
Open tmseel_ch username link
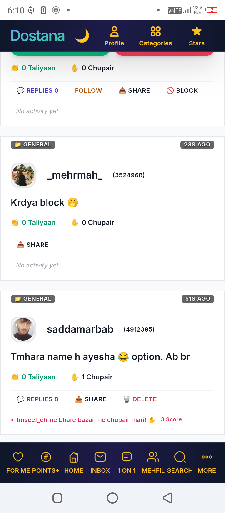(32, 420)
